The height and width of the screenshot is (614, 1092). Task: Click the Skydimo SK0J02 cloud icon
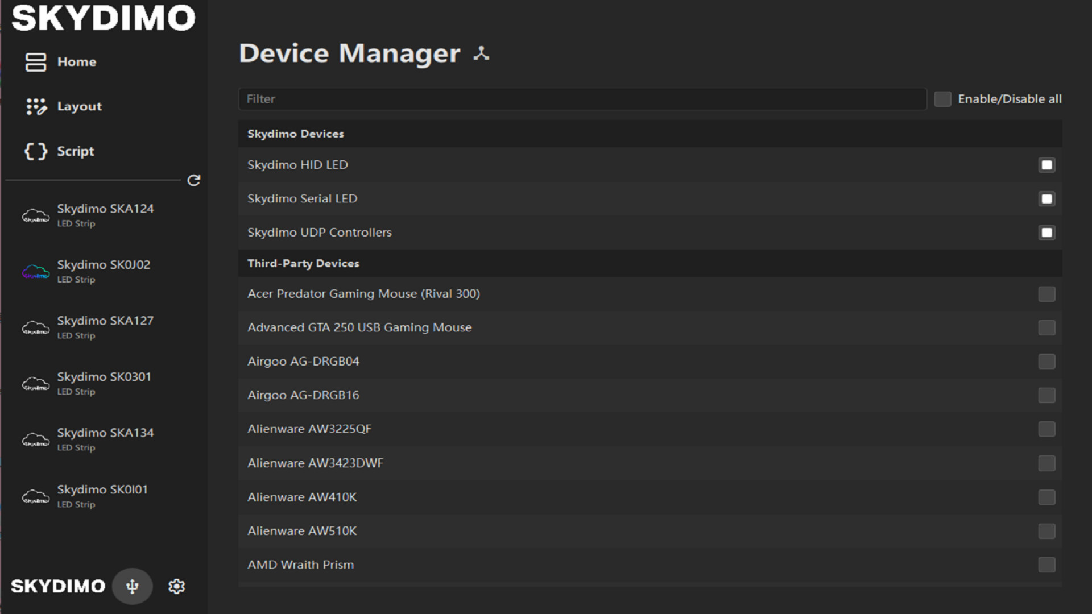(x=36, y=272)
